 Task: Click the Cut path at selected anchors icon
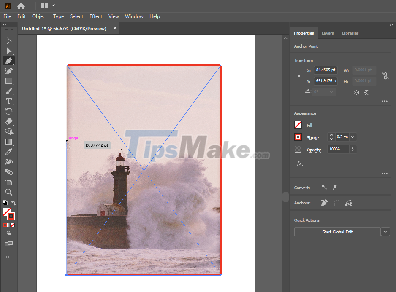pyautogui.click(x=349, y=203)
